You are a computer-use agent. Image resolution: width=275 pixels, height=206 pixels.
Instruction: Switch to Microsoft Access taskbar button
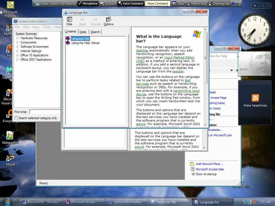pos(84,202)
